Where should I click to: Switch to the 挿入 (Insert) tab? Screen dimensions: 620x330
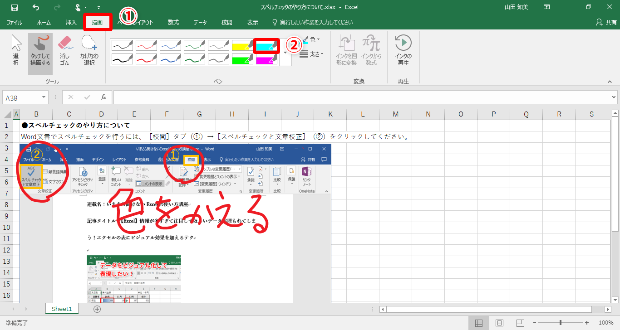71,22
